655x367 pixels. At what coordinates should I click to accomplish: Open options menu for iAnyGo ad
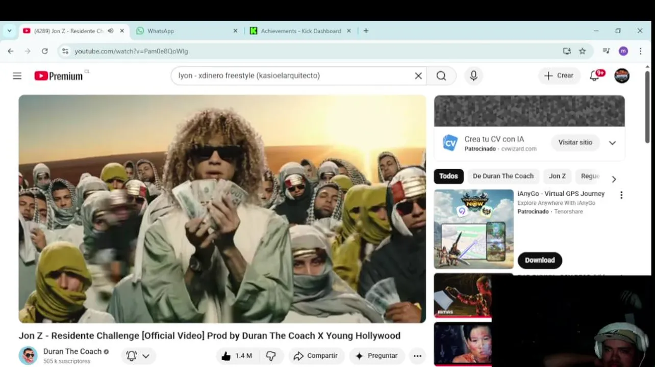621,195
